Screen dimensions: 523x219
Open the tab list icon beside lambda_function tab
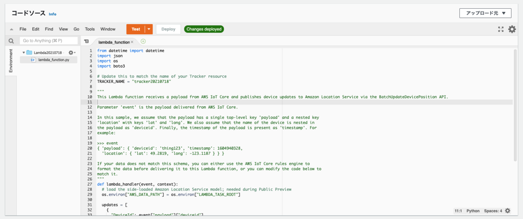click(x=86, y=41)
